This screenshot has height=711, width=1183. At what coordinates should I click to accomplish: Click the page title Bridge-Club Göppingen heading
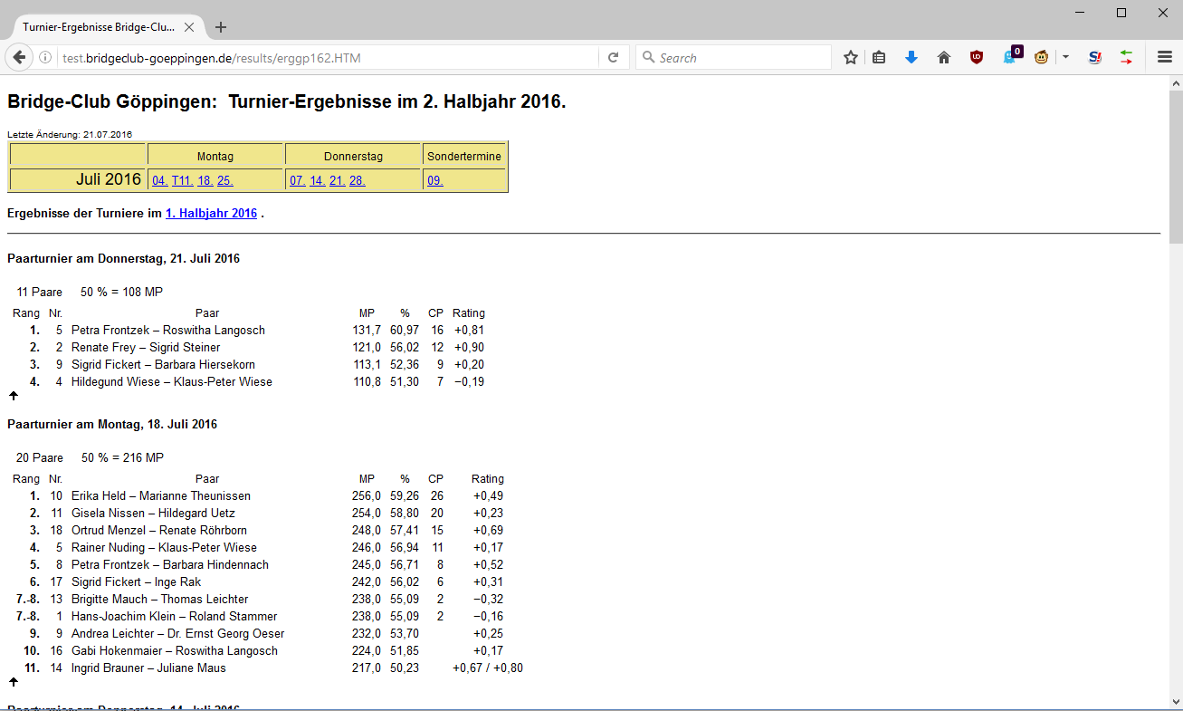[286, 101]
